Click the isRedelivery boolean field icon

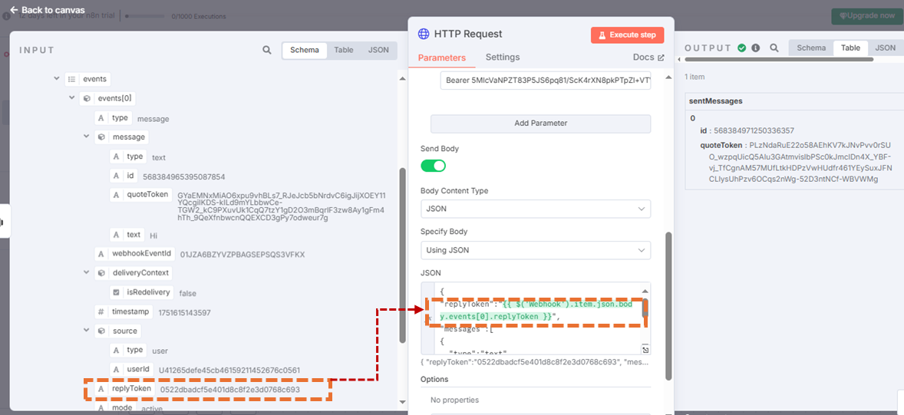(x=116, y=292)
